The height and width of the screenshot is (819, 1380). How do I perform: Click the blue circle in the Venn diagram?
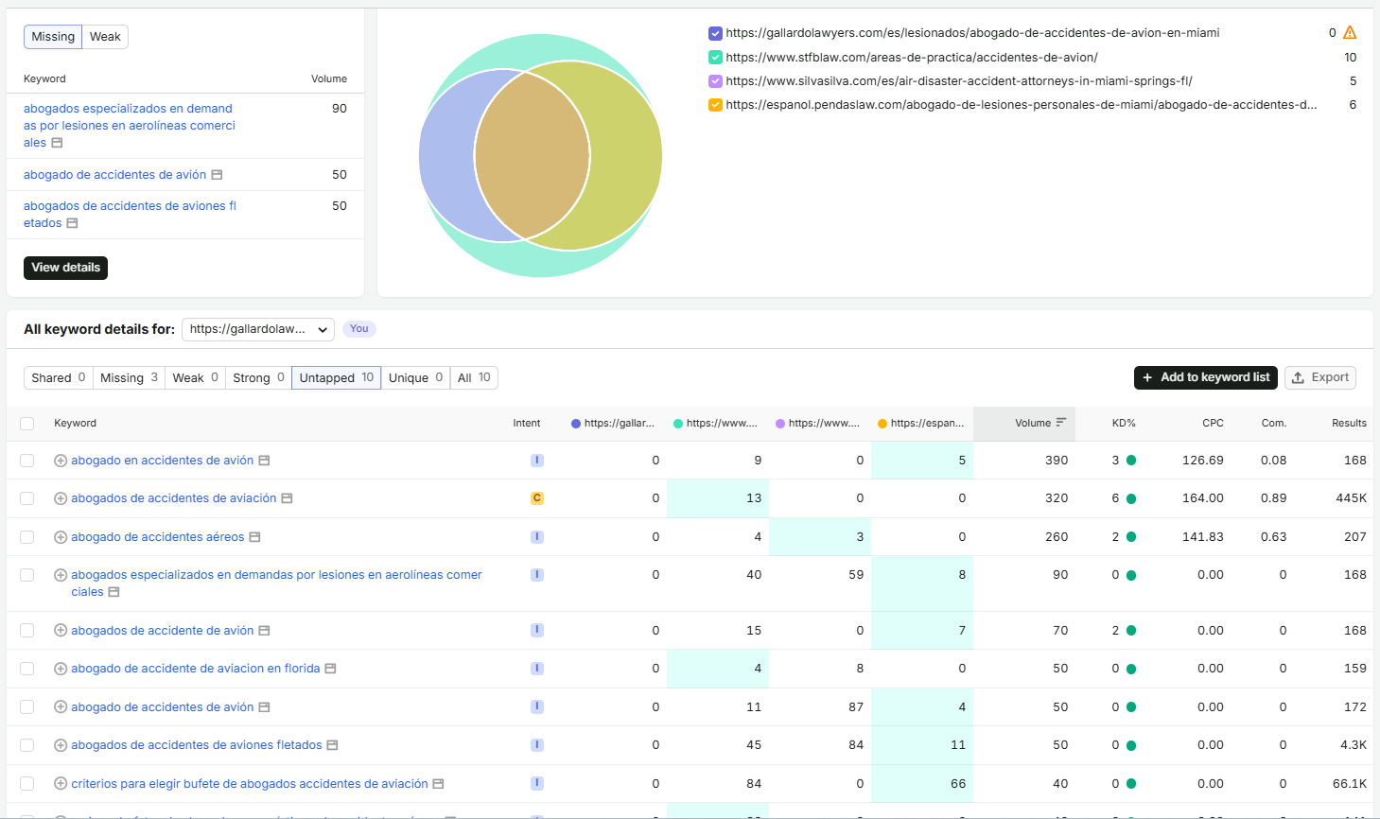[446, 156]
